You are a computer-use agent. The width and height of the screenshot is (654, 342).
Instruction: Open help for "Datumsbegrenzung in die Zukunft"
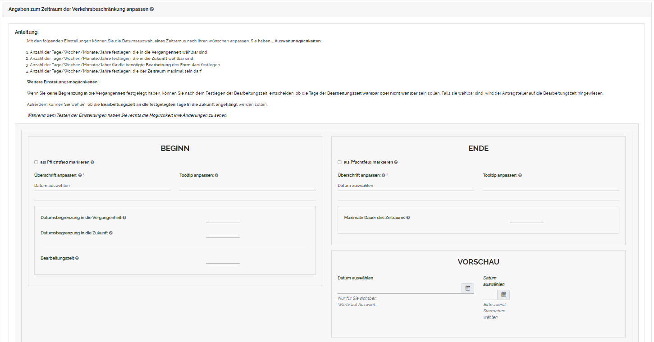coord(111,233)
